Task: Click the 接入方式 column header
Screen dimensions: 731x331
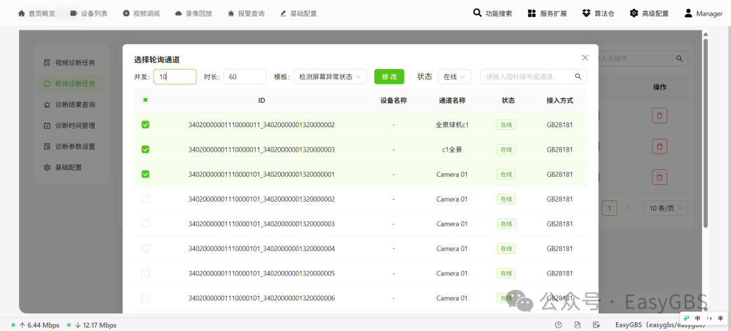Action: [x=560, y=100]
